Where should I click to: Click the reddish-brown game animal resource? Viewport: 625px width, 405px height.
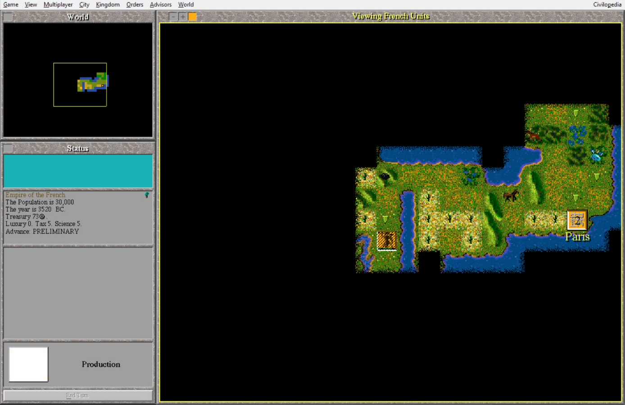click(533, 136)
